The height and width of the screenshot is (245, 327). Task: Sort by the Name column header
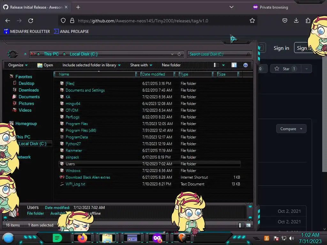[95, 74]
